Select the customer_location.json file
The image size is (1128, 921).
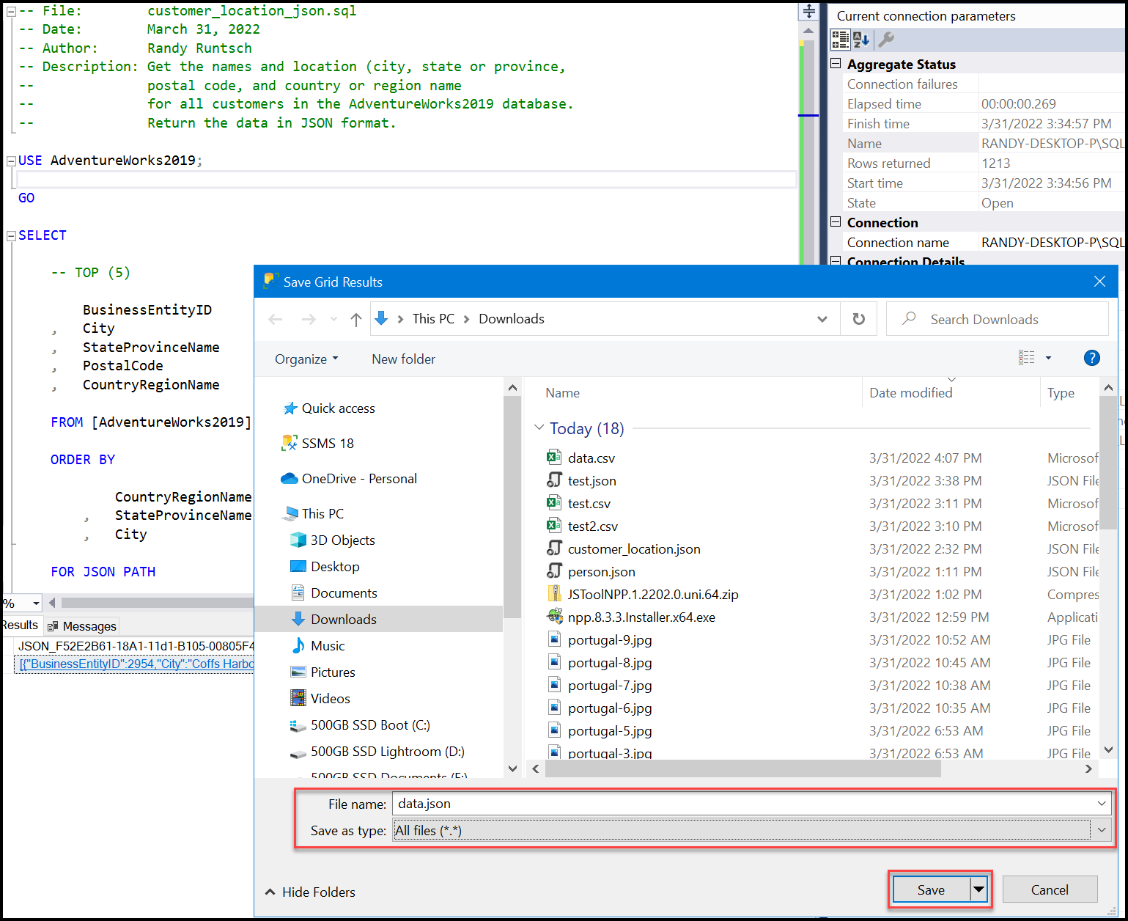click(633, 549)
